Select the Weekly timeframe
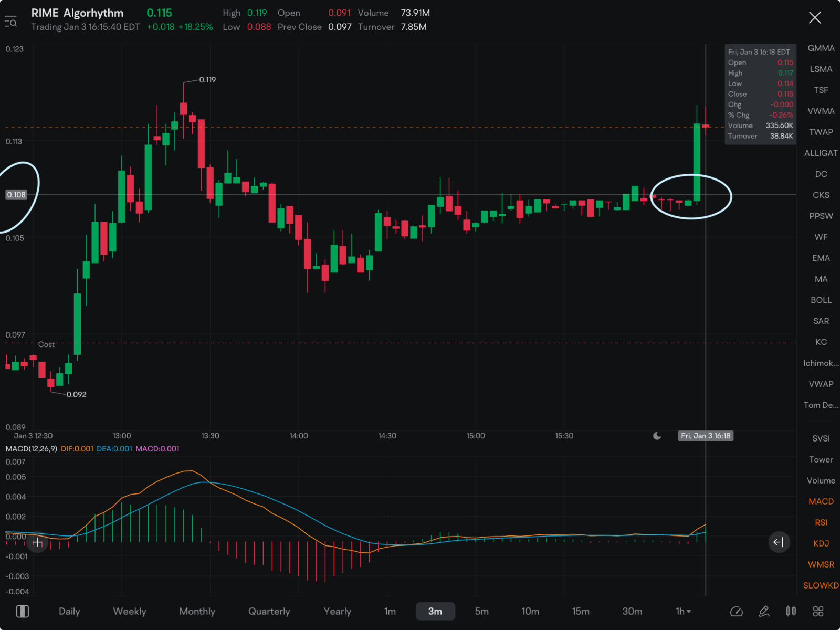 click(130, 611)
